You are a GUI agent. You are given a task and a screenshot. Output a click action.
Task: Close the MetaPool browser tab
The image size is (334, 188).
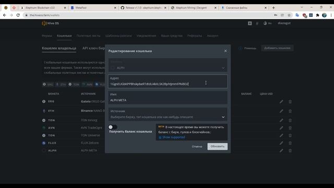[x=115, y=8]
